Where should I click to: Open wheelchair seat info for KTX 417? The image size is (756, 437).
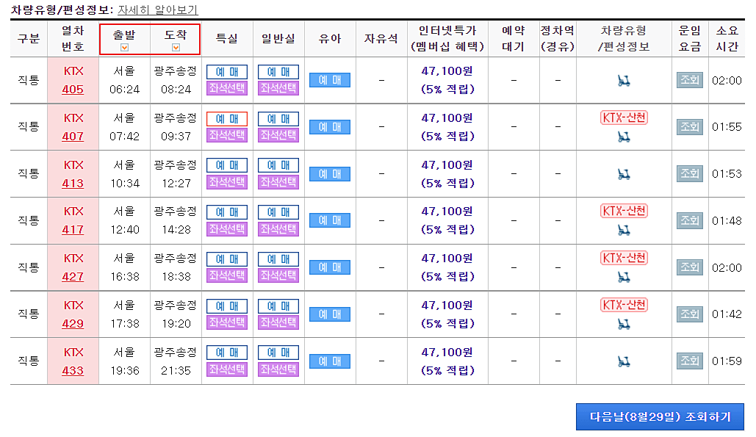coord(624,231)
